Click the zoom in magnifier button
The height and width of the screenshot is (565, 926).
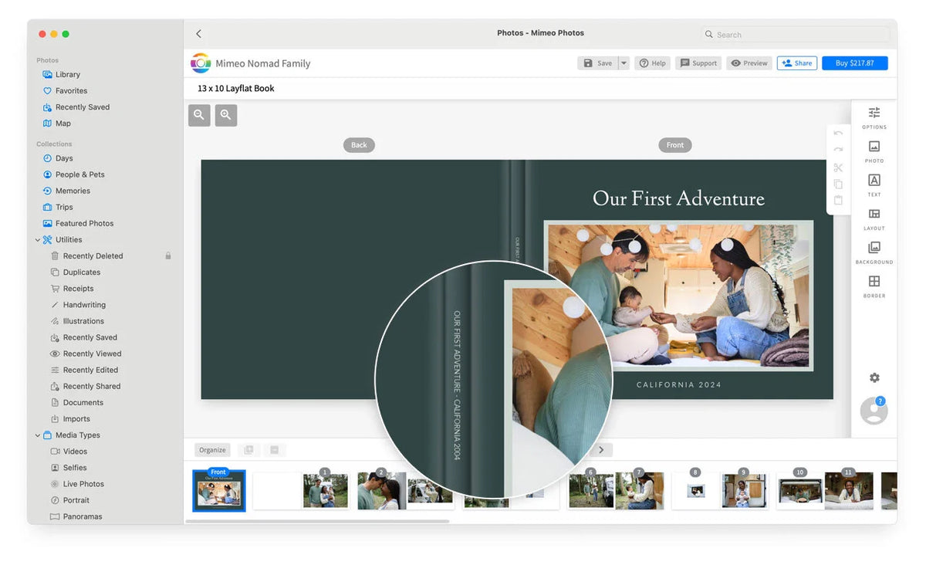click(x=226, y=115)
